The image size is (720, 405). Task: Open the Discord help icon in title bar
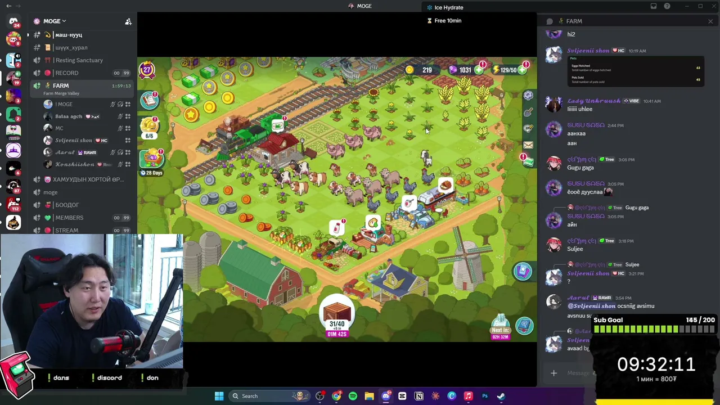click(667, 6)
